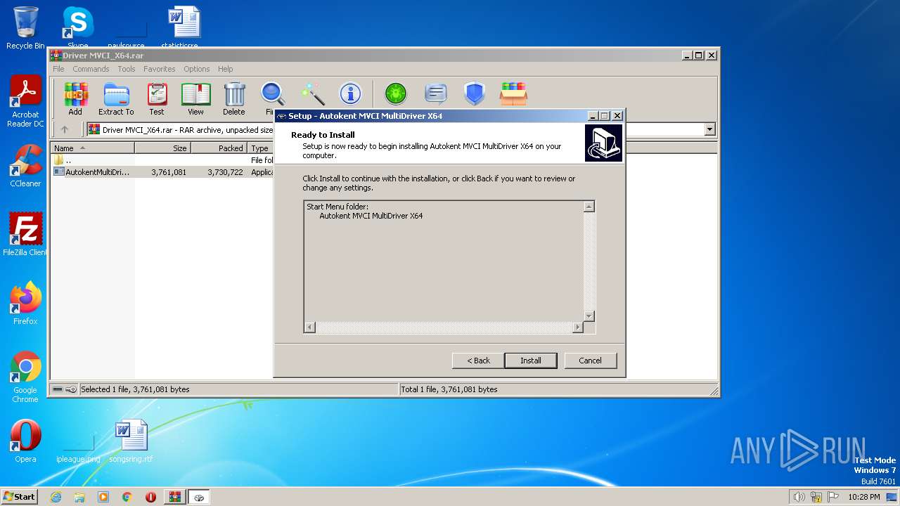Click the Add toolbar icon in WinRAR

pos(75,98)
